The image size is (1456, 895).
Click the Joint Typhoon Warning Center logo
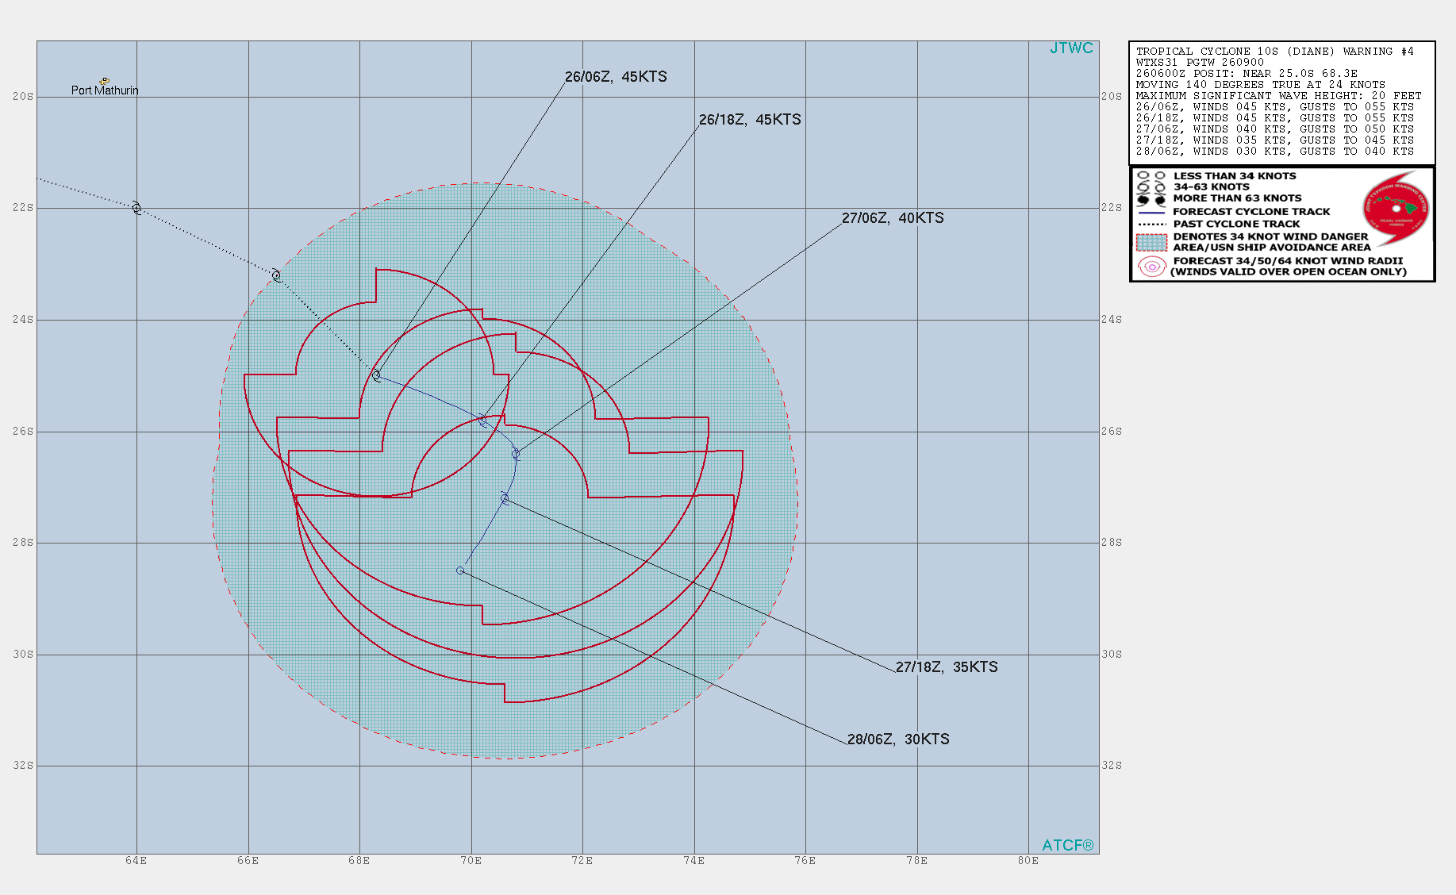point(1396,208)
